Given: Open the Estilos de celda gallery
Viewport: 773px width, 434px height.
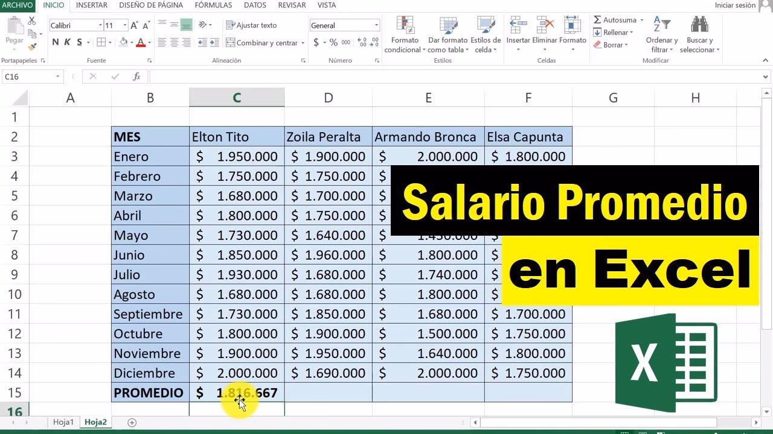Looking at the screenshot, I should (487, 34).
